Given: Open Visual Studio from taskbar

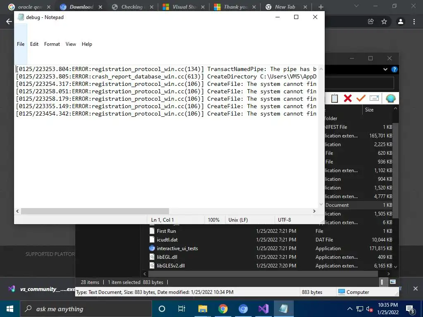Looking at the screenshot, I should (263, 309).
